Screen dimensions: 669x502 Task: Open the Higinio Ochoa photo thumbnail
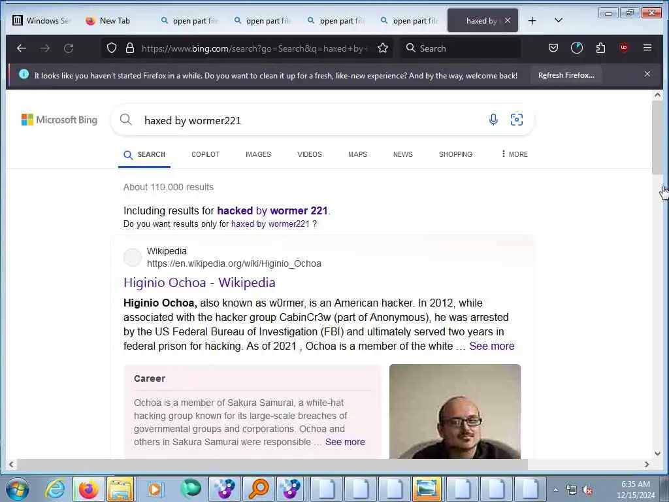455,411
